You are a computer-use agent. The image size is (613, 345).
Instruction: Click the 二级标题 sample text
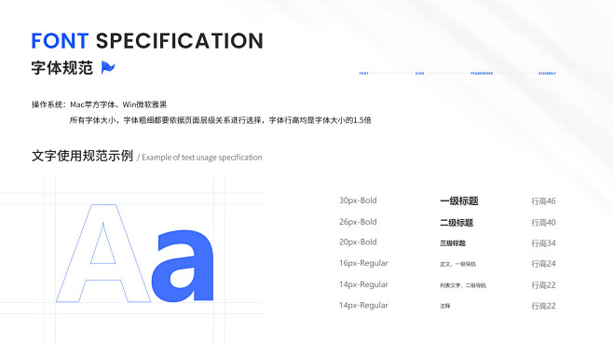(456, 223)
